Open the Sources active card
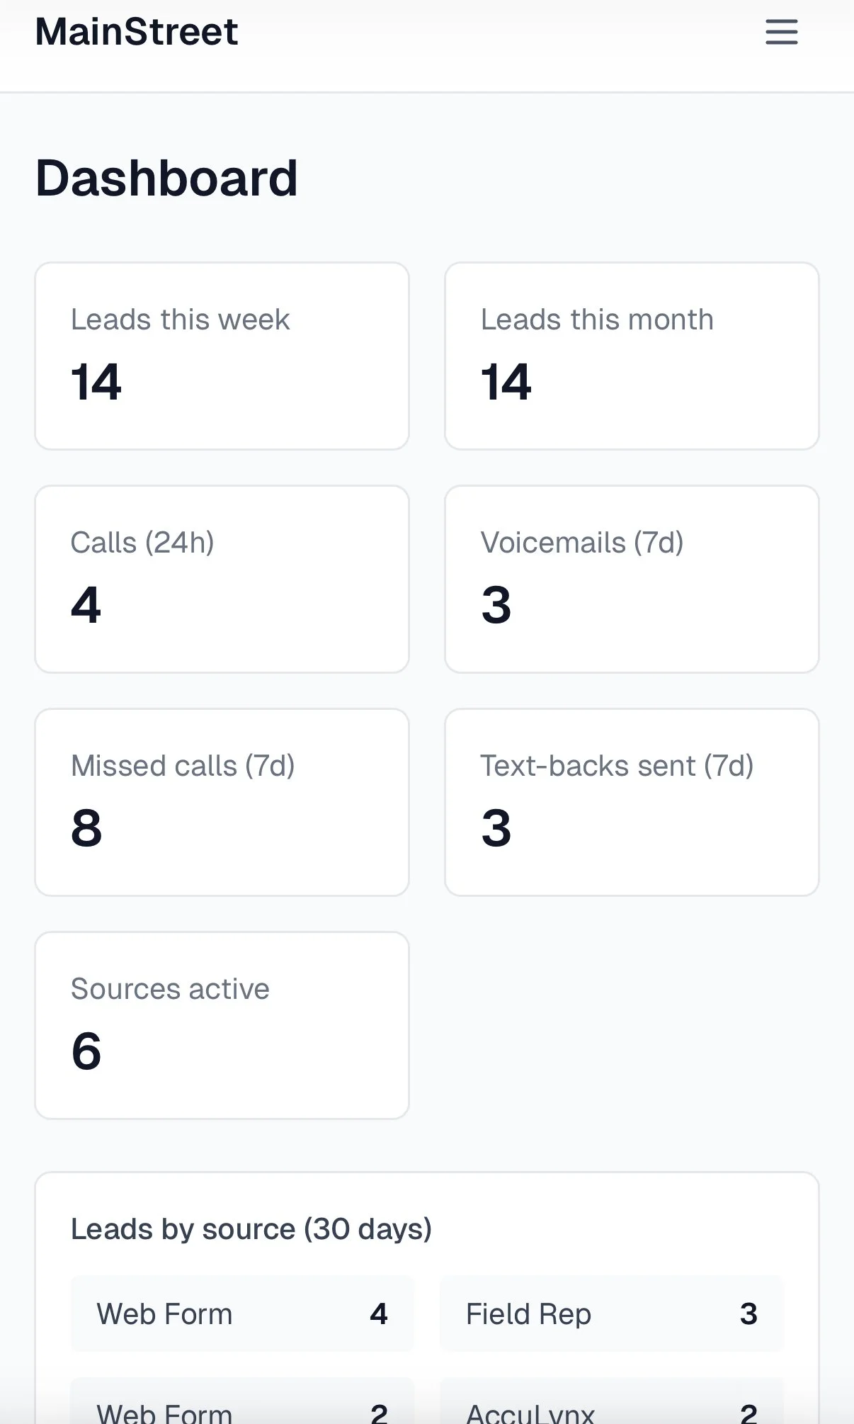 pos(222,1024)
